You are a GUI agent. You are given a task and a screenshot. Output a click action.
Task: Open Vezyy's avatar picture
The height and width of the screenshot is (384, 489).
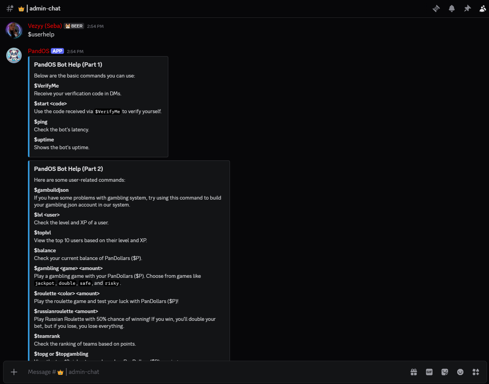coord(14,30)
